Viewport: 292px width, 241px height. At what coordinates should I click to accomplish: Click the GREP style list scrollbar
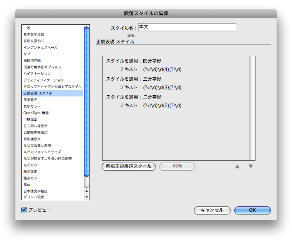pyautogui.click(x=252, y=108)
